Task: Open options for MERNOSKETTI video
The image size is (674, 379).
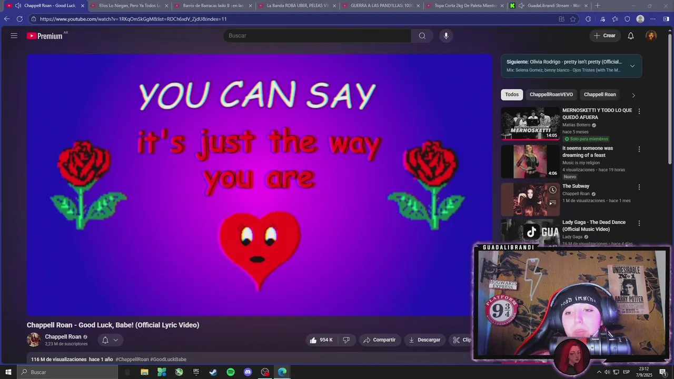Action: (x=639, y=112)
